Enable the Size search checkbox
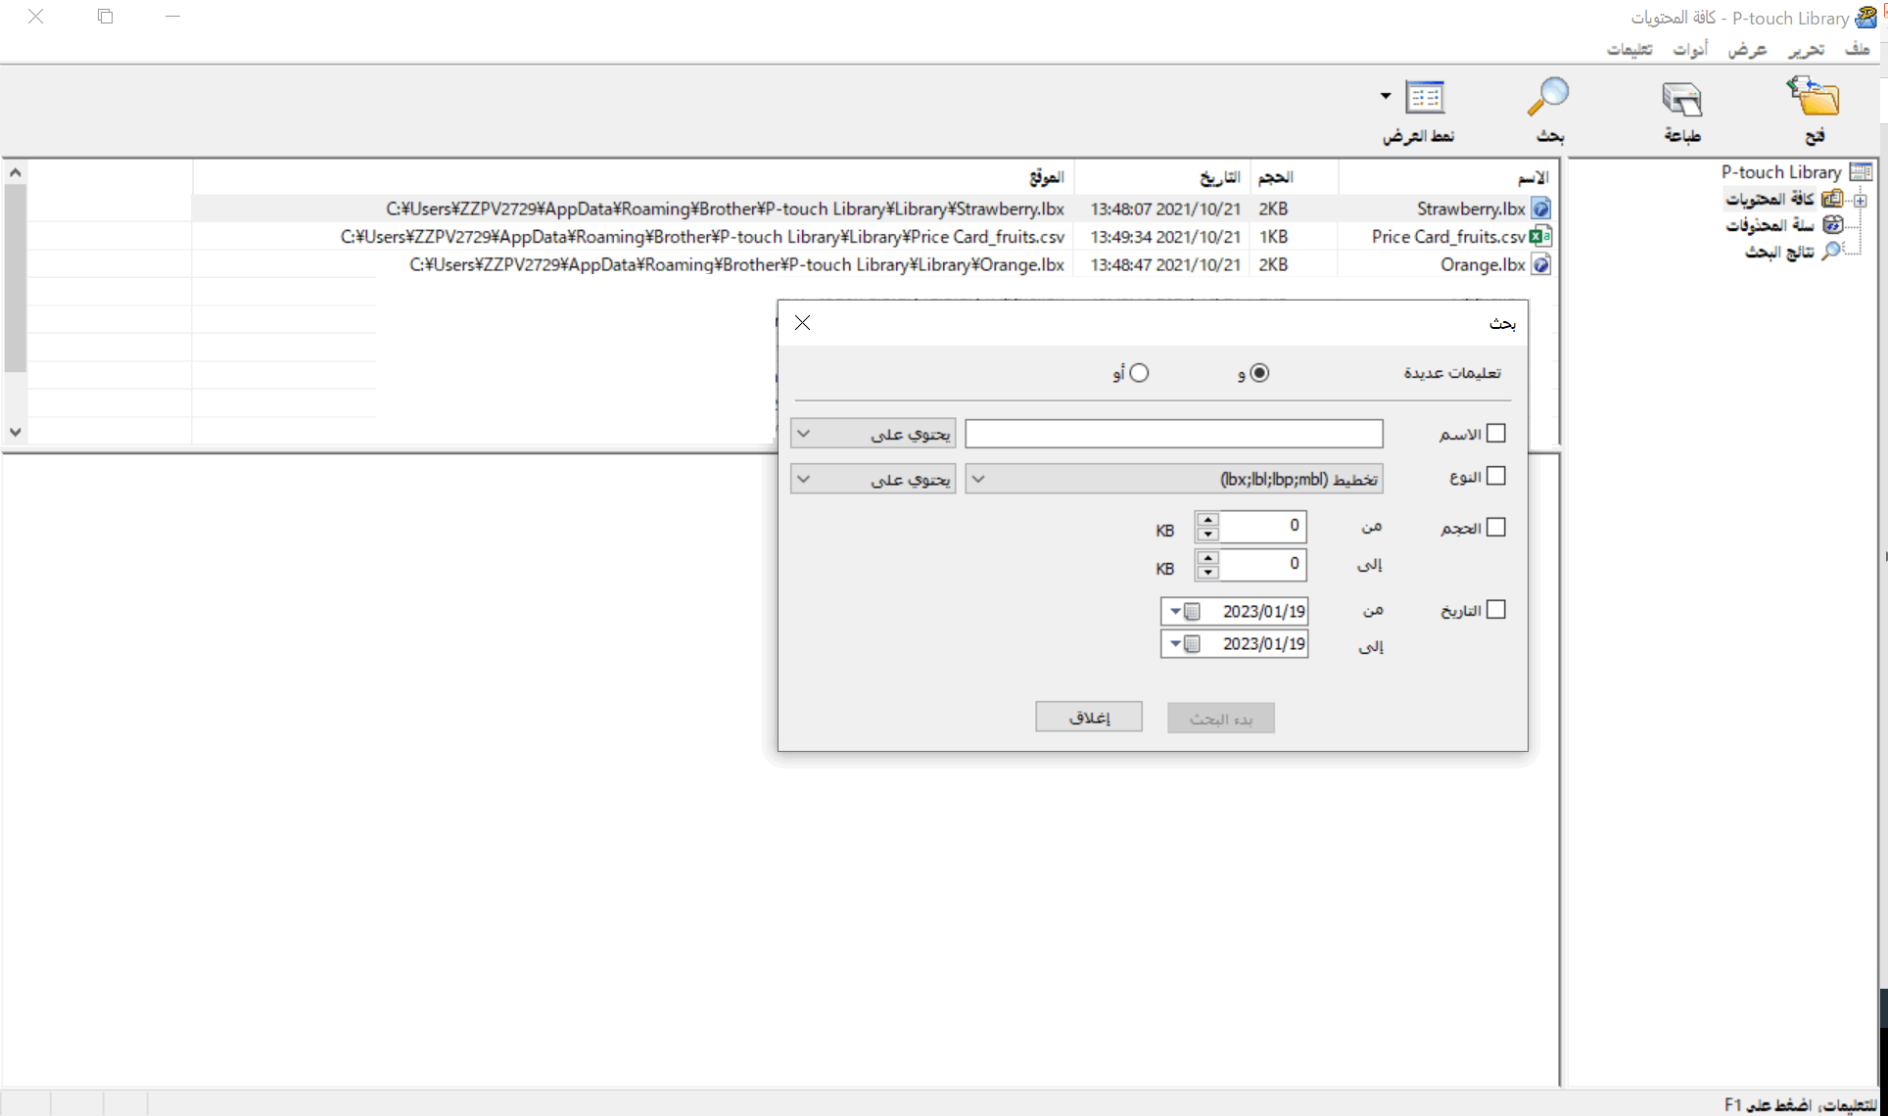This screenshot has width=1888, height=1116. [1495, 528]
